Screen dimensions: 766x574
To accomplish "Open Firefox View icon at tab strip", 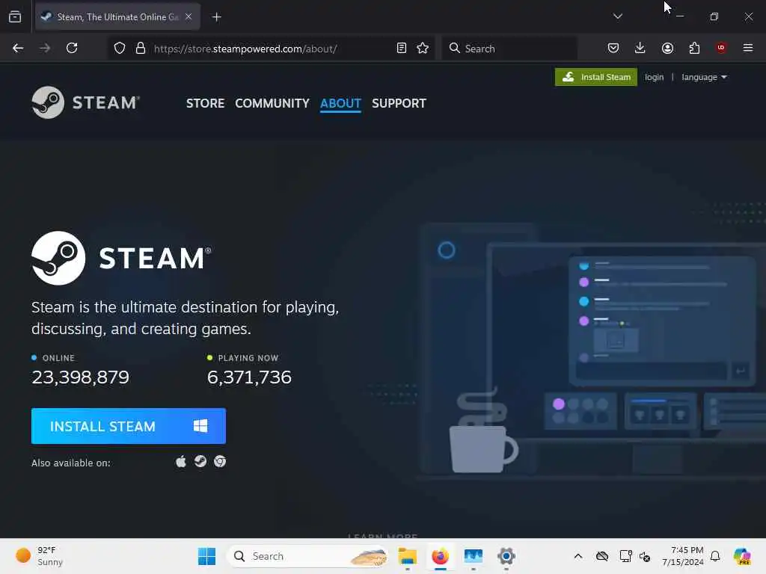I will pyautogui.click(x=15, y=16).
